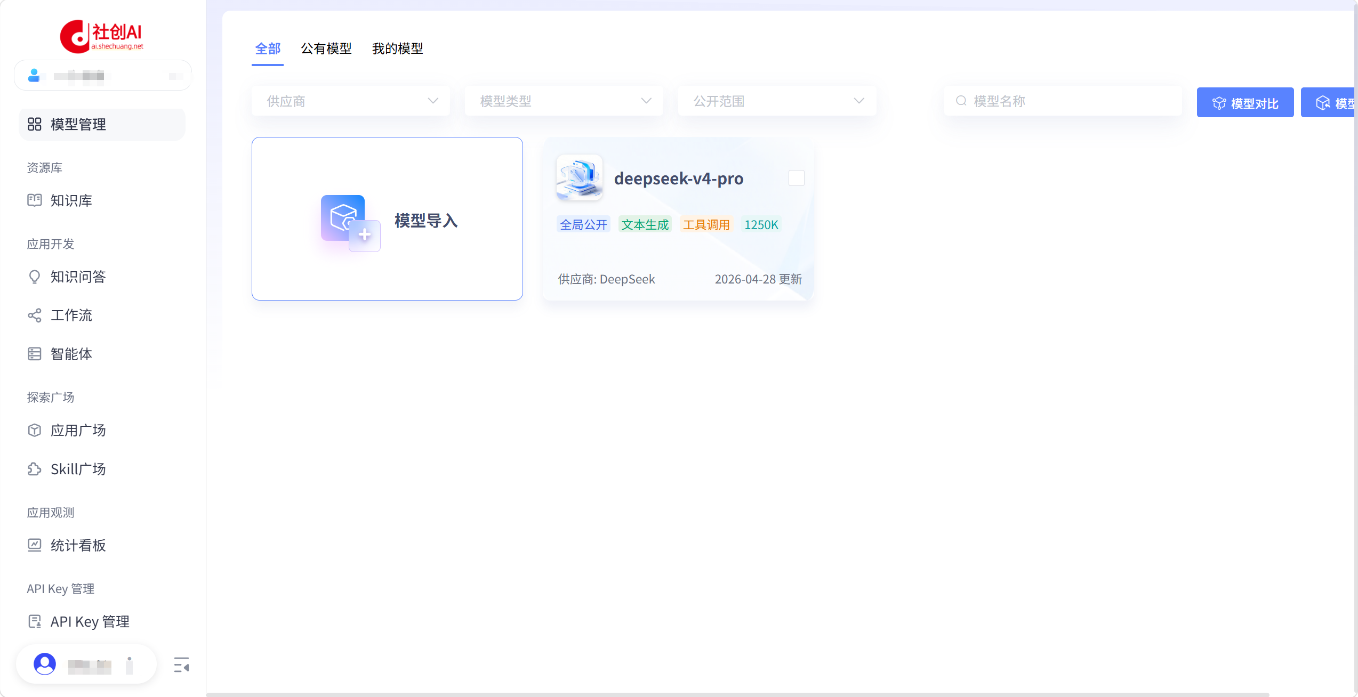The height and width of the screenshot is (697, 1358).
Task: Expand the 供应商 dropdown
Action: click(351, 101)
